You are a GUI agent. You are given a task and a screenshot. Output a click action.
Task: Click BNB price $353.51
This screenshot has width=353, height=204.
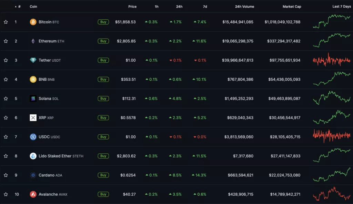coord(128,79)
